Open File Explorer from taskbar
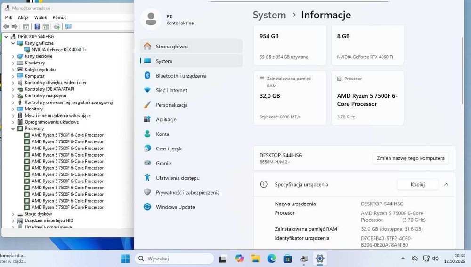Screen dimensions: 471x267 255,259
